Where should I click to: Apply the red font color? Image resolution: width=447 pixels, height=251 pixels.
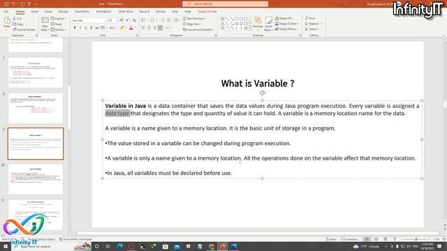[131, 28]
